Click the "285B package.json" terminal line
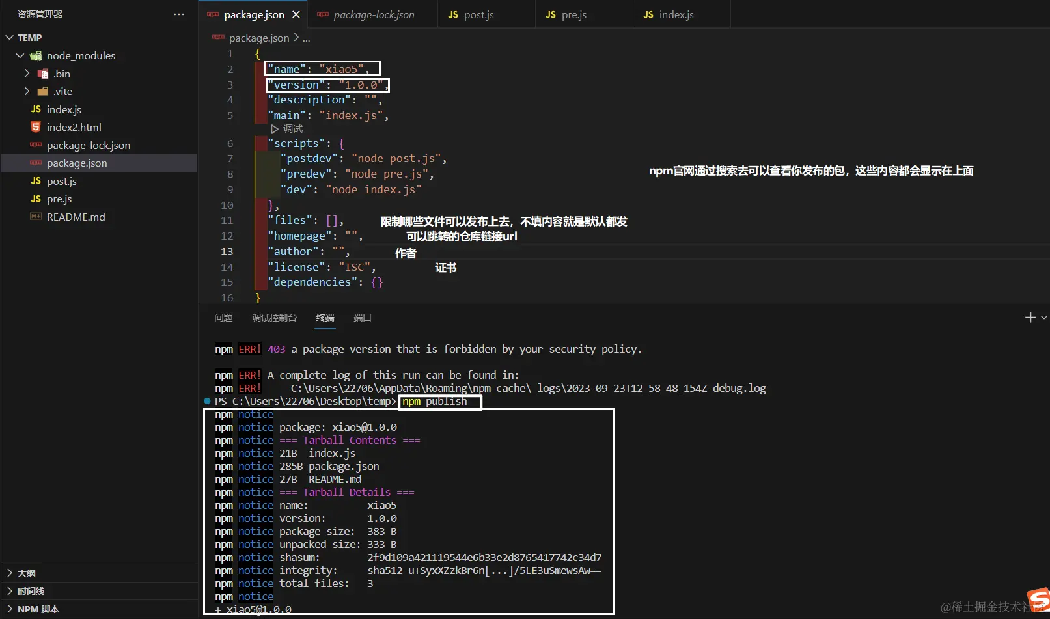 click(x=329, y=466)
